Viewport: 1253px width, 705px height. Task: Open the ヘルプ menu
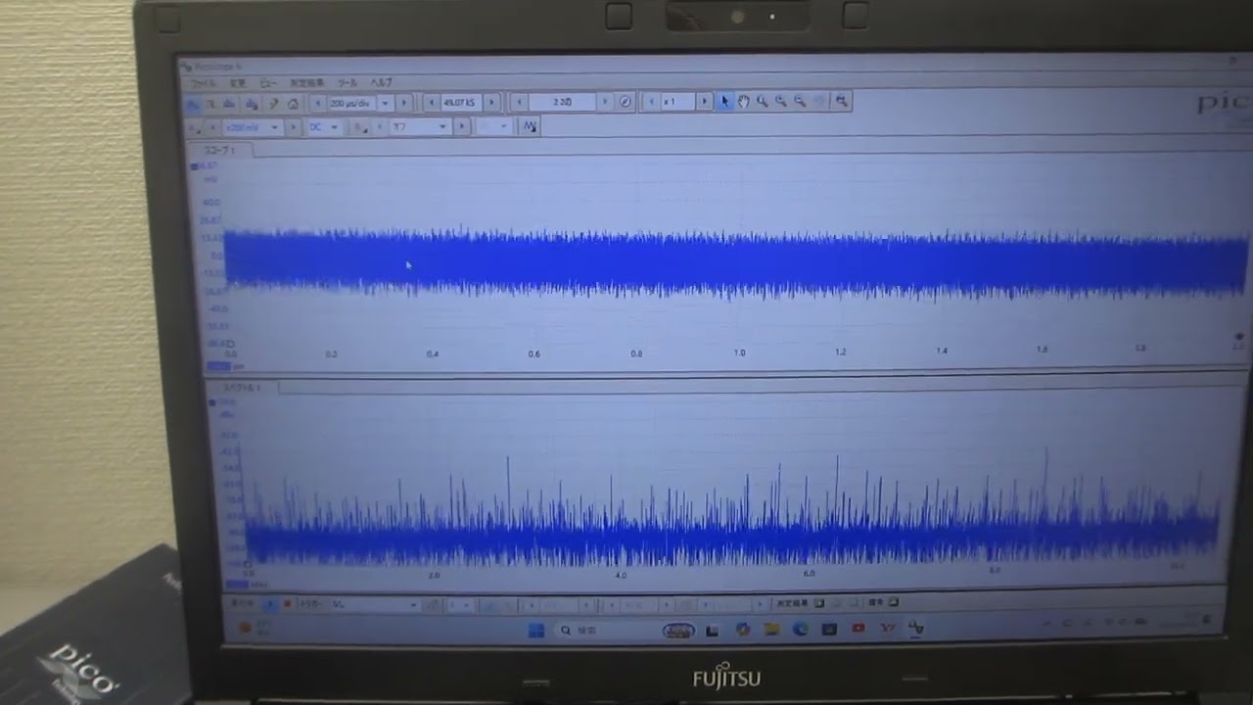tap(381, 83)
